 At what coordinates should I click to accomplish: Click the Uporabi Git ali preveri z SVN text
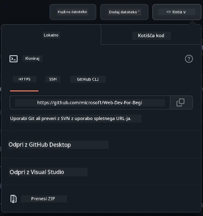71,119
